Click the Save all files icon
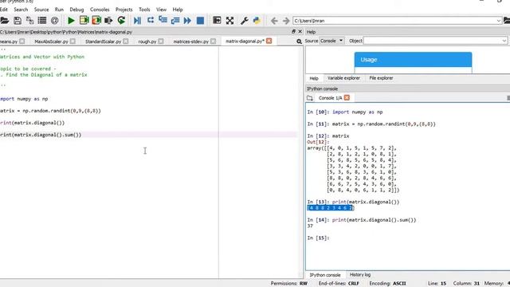Viewport: 510px width, 287px height. [30, 21]
